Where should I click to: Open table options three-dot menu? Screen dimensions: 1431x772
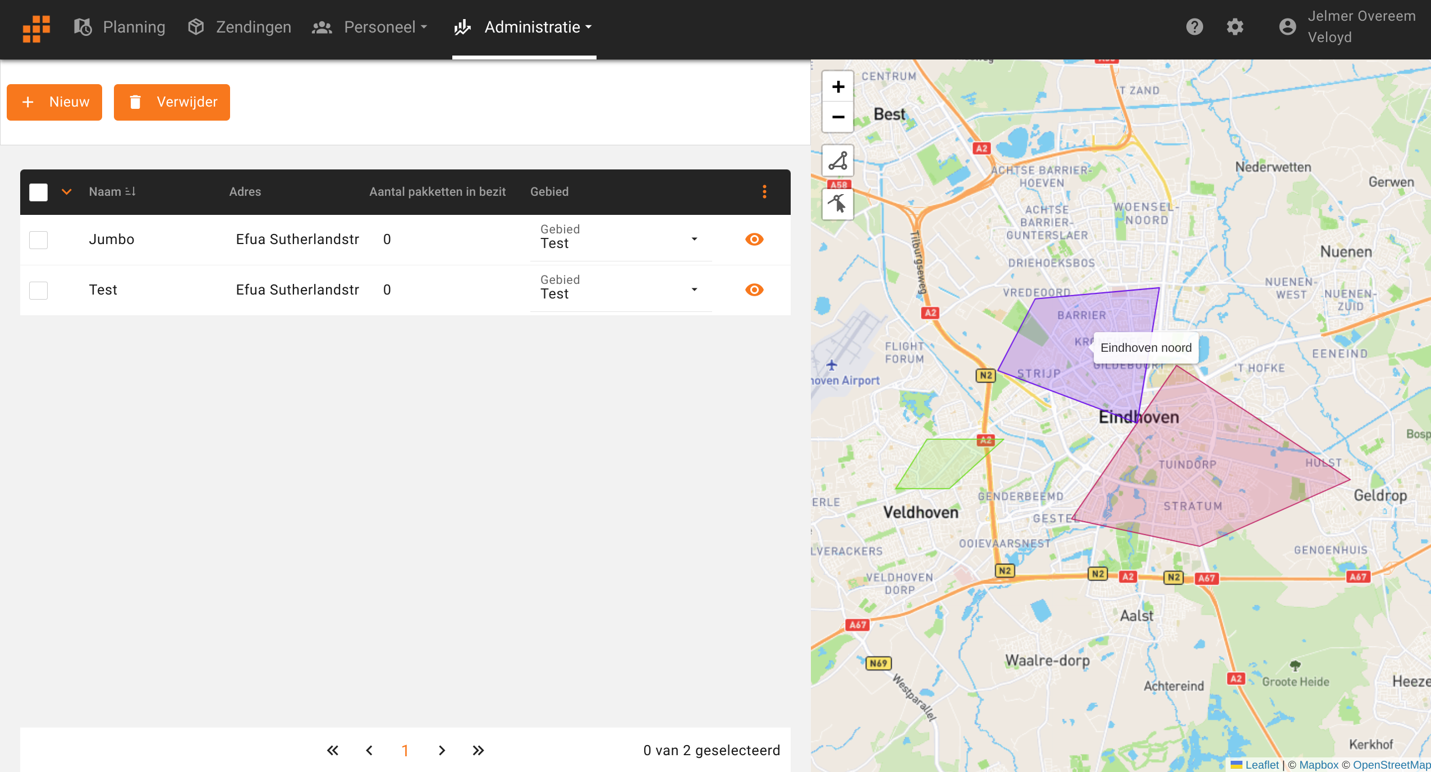(764, 192)
